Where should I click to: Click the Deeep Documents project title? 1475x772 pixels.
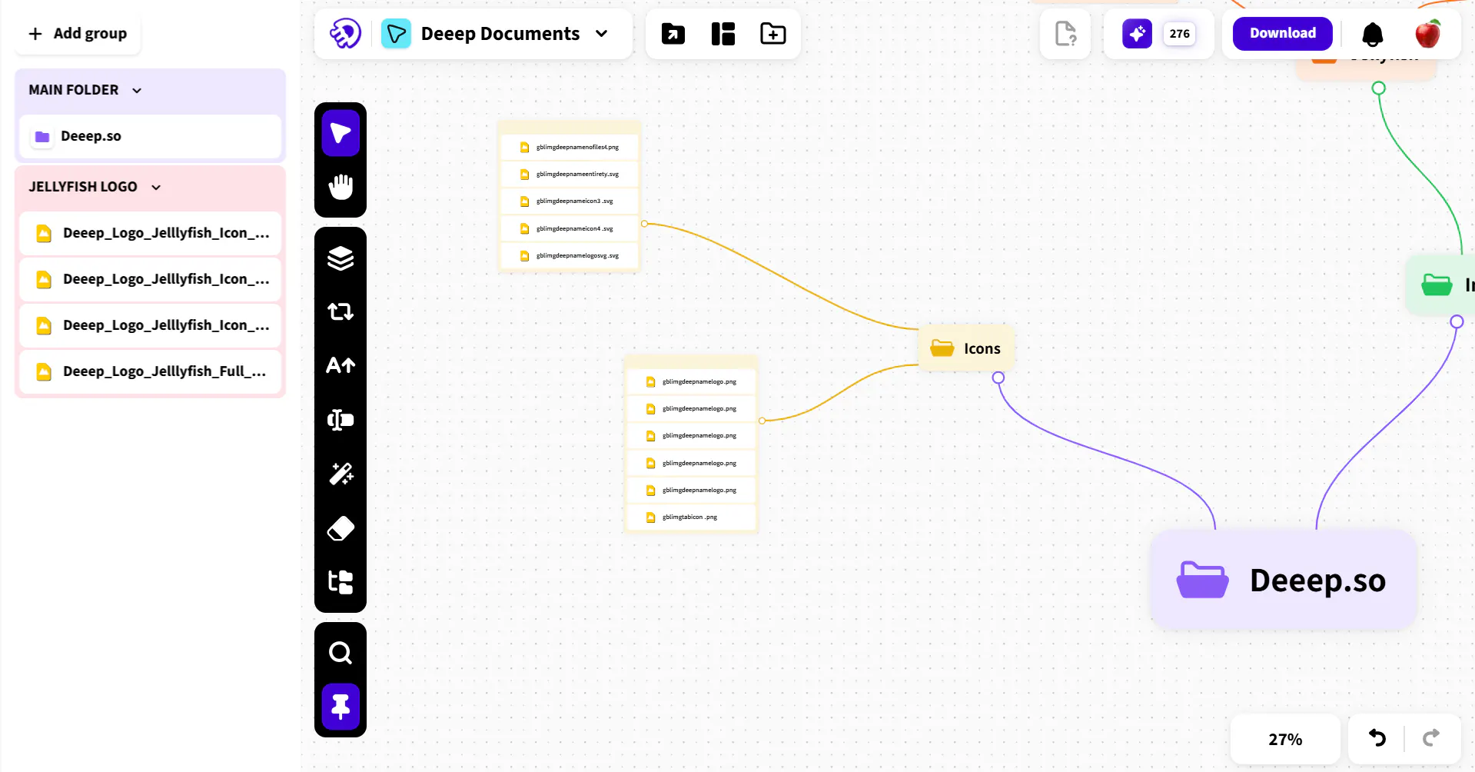500,34
